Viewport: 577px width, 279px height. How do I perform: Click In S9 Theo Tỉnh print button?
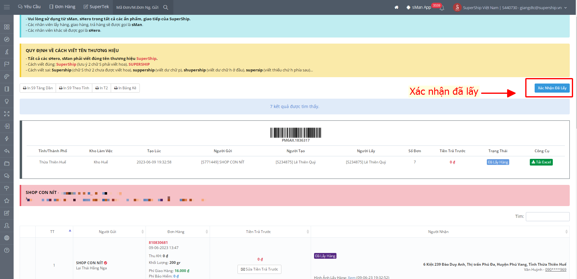[74, 88]
